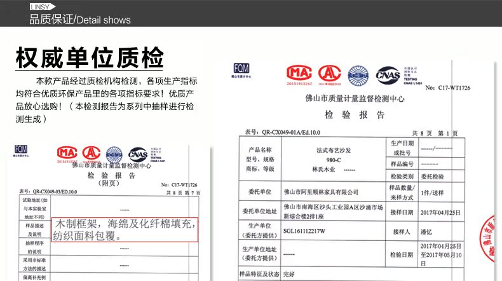Click the ilac-MRA globe on the appendix report
Screen dimensions: 502x281
click(x=114, y=154)
